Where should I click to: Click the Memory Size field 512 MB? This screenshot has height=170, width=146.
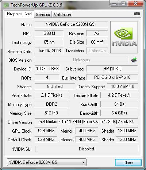pyautogui.click(x=51, y=113)
